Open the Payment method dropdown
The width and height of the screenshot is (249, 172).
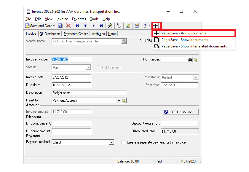(112, 142)
